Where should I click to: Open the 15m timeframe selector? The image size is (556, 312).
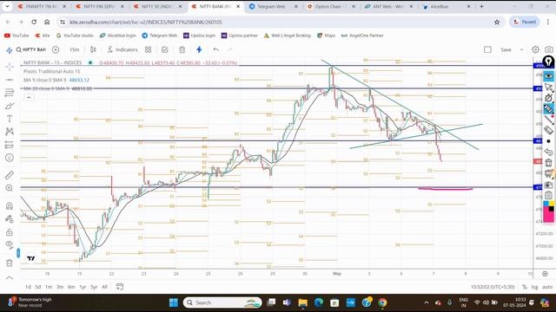pos(74,49)
